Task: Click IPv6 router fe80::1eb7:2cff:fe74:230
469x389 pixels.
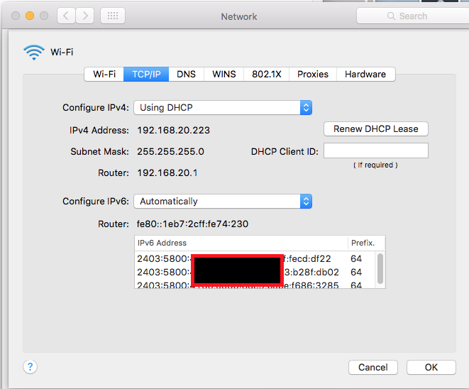Action: (x=192, y=224)
